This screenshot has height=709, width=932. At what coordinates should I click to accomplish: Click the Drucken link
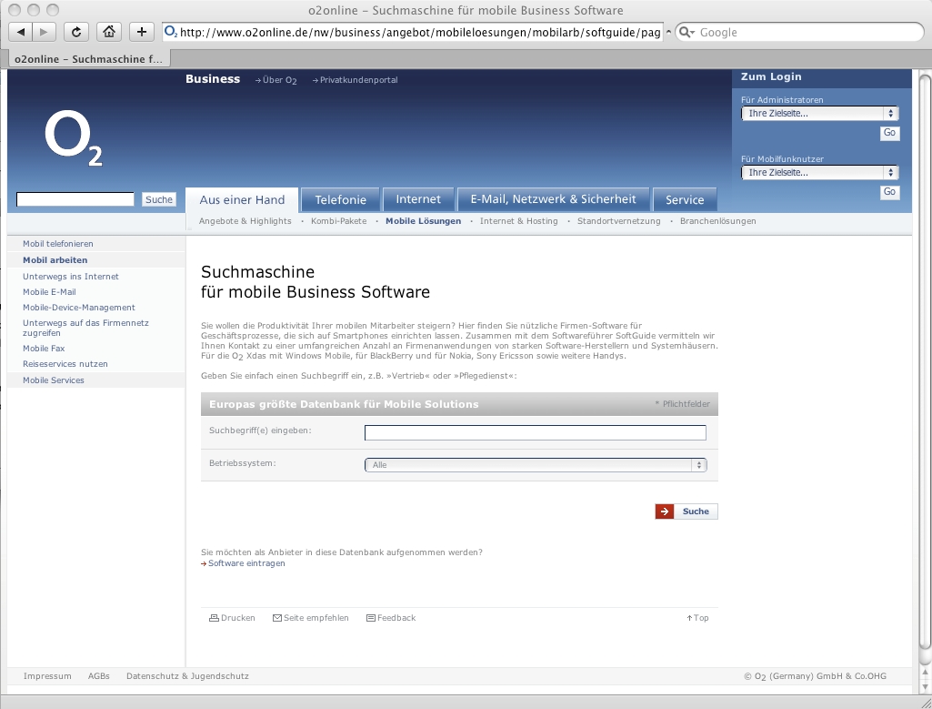tap(237, 618)
